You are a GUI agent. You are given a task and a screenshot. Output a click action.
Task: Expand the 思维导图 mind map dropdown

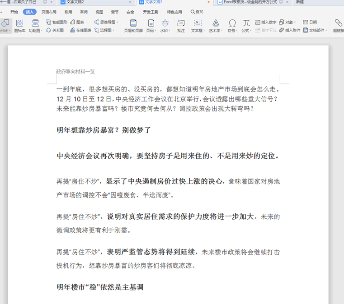click(x=117, y=22)
